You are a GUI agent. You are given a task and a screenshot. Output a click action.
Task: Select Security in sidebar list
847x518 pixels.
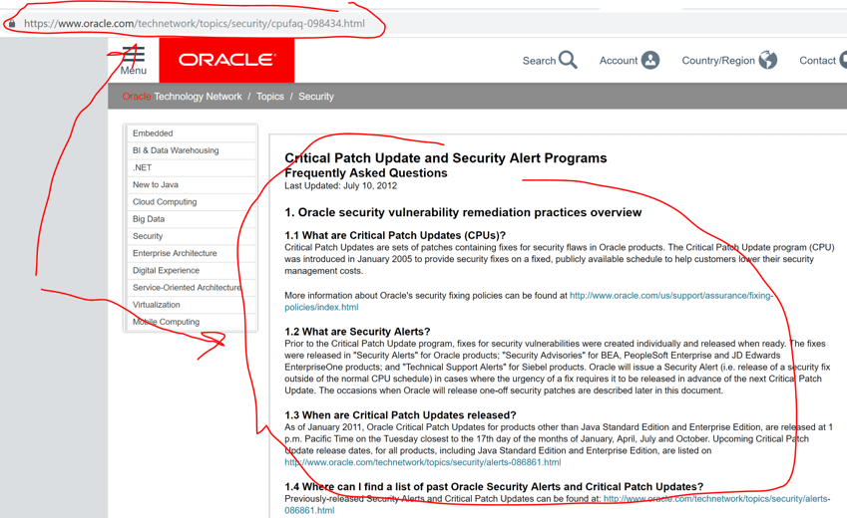pyautogui.click(x=191, y=236)
